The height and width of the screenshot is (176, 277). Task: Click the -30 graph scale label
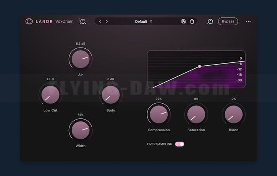239,80
